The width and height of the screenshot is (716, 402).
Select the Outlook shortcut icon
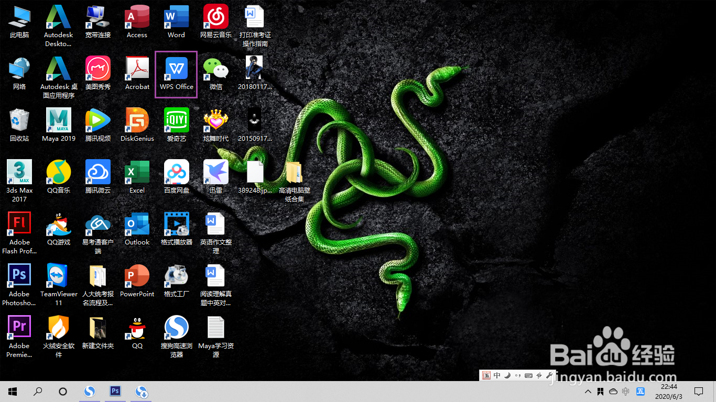coord(137,229)
